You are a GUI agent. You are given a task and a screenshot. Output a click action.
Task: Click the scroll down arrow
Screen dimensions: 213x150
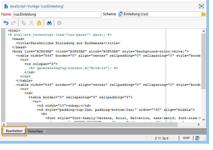point(203,120)
